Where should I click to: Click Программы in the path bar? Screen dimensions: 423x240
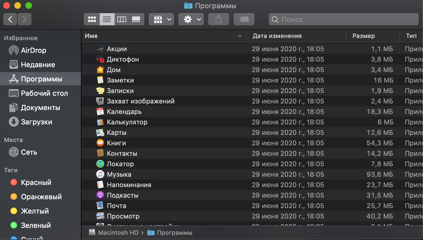click(170, 233)
